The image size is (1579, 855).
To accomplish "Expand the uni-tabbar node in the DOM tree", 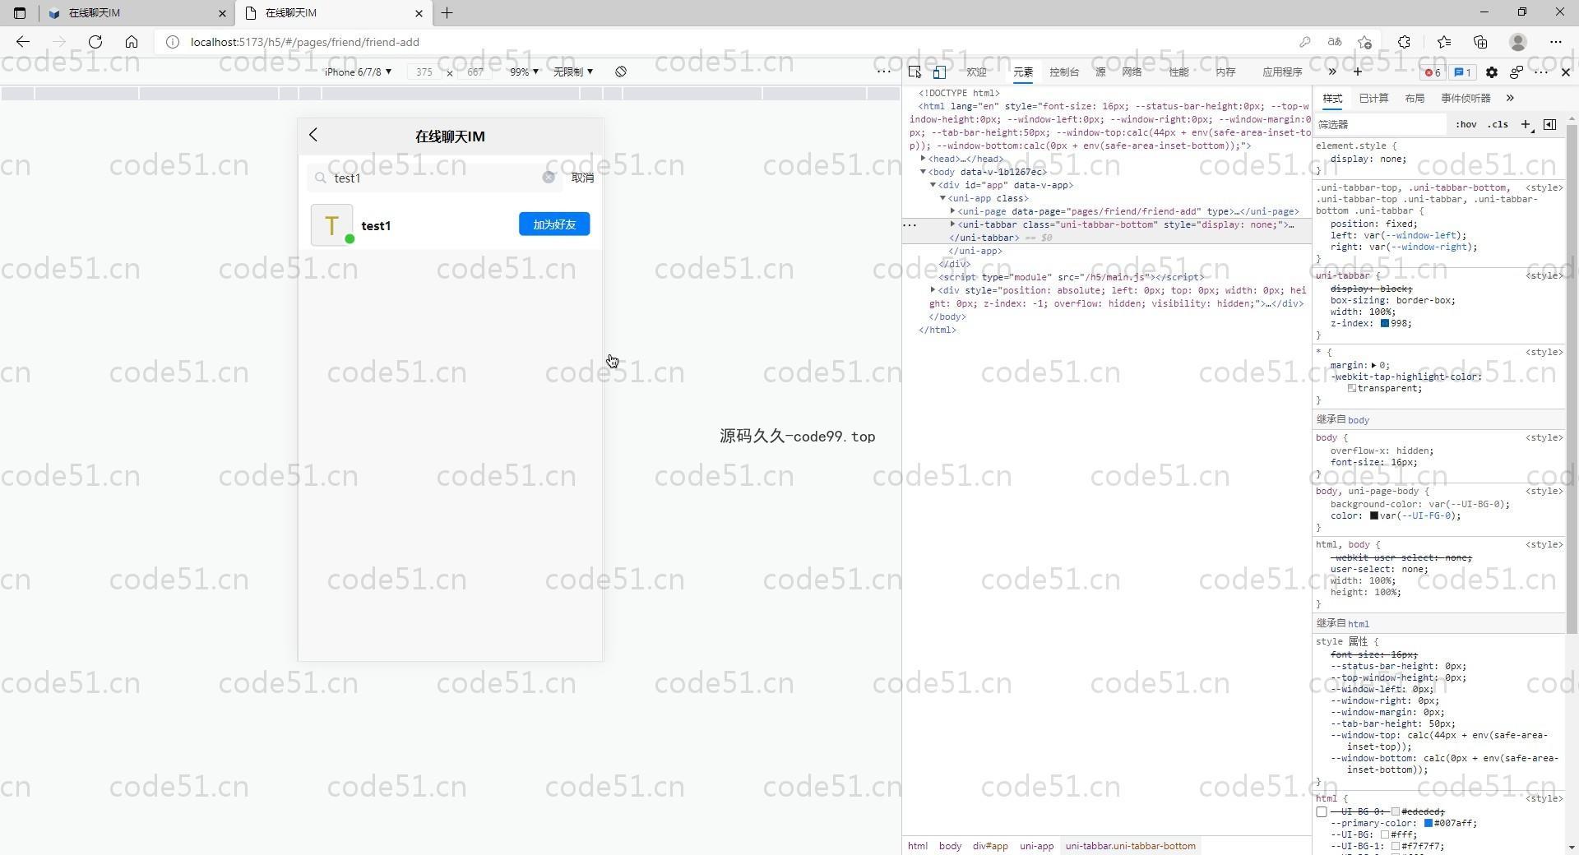I will (x=953, y=224).
